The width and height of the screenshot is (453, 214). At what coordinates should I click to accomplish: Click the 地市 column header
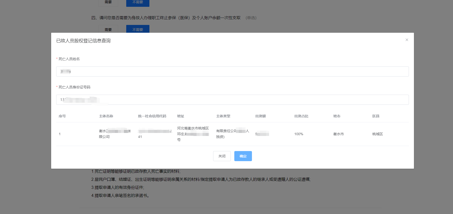click(337, 116)
